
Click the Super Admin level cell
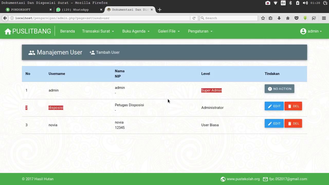pos(211,90)
